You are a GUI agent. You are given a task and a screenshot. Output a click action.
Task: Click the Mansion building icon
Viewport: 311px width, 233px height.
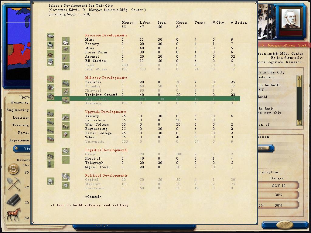[51, 181]
